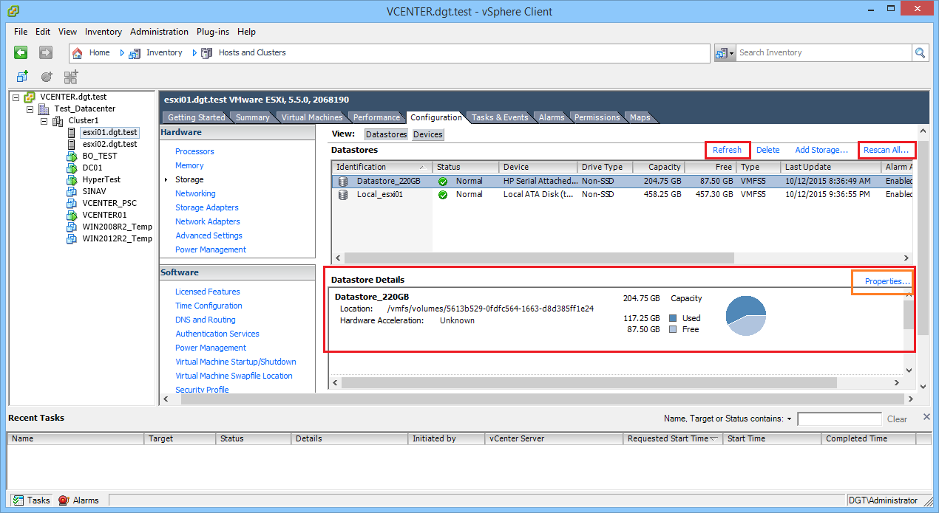The height and width of the screenshot is (513, 939).
Task: Click the first toolbar icon under the back arrow
Action: click(x=23, y=77)
